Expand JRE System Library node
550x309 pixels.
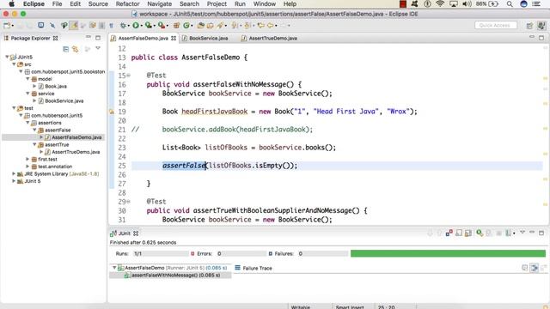point(14,173)
